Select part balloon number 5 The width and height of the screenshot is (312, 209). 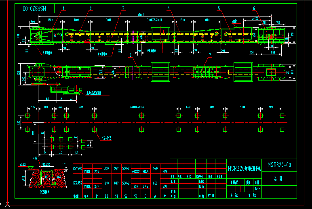click(218, 8)
